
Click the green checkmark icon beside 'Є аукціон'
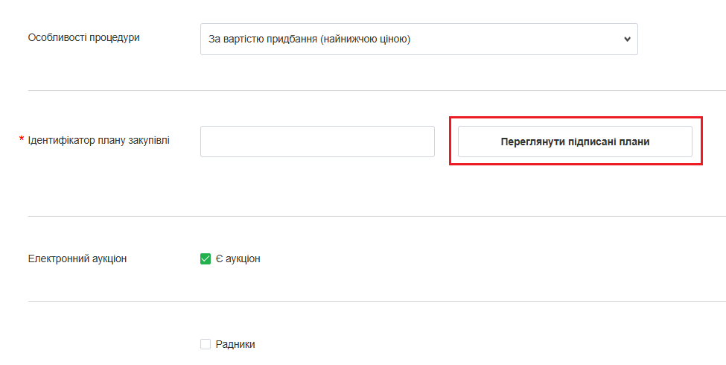206,259
